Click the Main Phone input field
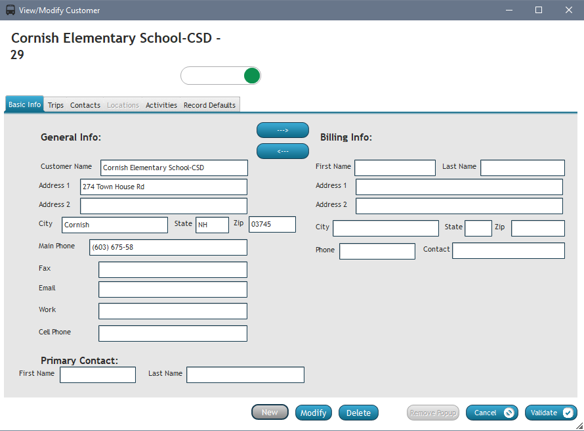The width and height of the screenshot is (584, 431). tap(168, 247)
